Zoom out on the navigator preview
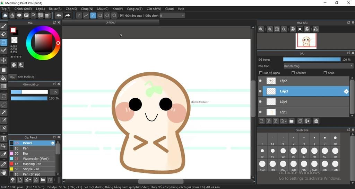Screen dimensions: 355x189 coord(284,29)
